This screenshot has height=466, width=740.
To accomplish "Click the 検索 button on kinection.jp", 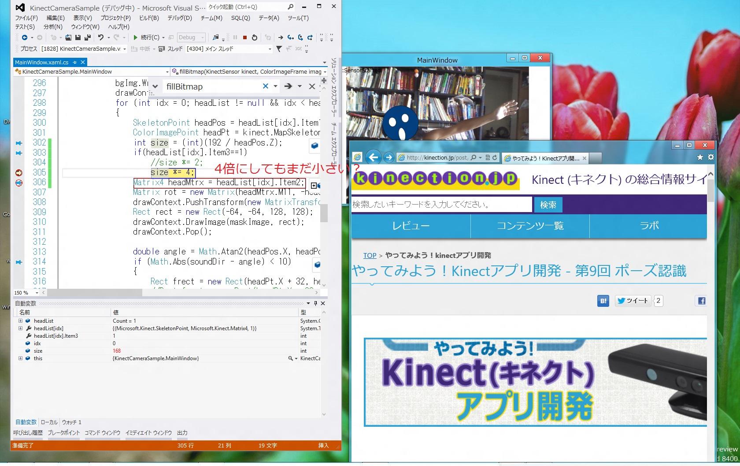I will coord(548,205).
